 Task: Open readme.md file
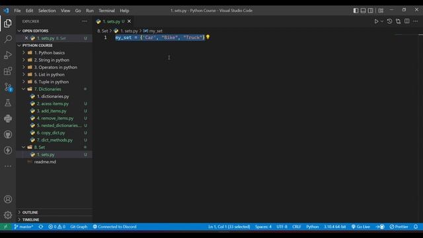45,162
